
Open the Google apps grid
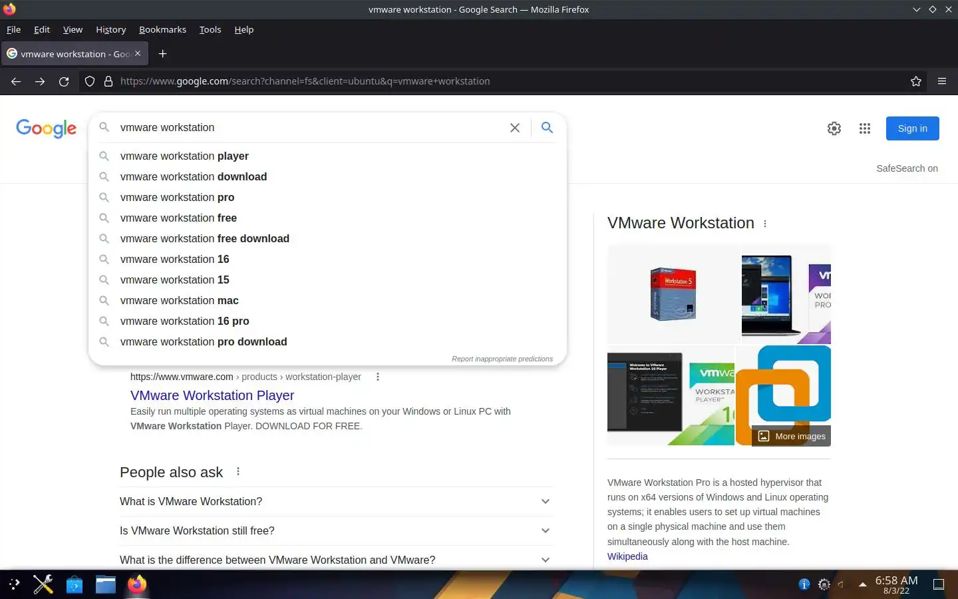(x=865, y=128)
